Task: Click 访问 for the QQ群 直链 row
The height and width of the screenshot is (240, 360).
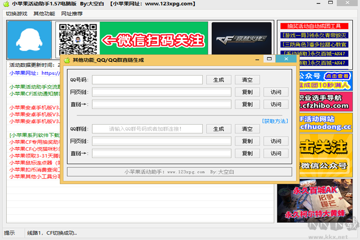Action: [x=276, y=154]
